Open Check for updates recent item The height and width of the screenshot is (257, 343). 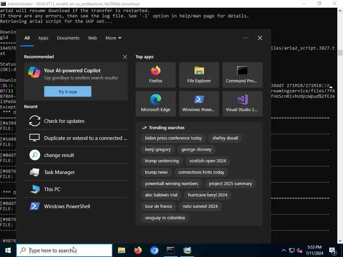76,121
